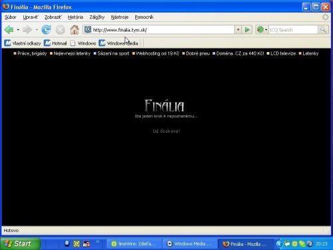
Task: Open the Nástroje menu
Action: click(120, 17)
